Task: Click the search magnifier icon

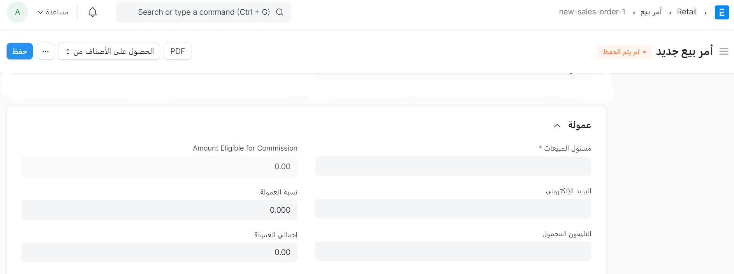Action: [x=280, y=12]
